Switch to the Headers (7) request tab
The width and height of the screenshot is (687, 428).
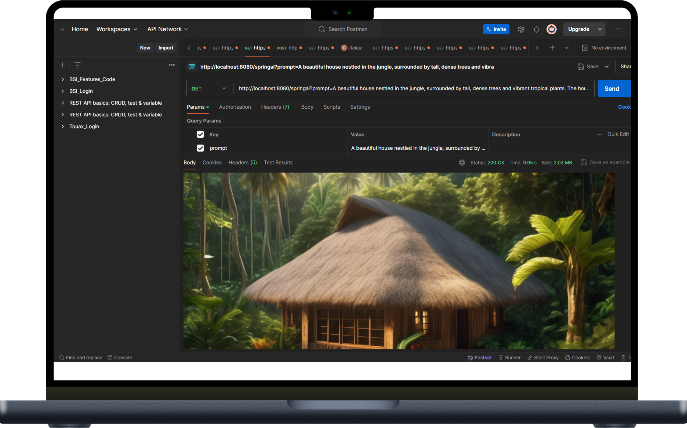pyautogui.click(x=275, y=107)
